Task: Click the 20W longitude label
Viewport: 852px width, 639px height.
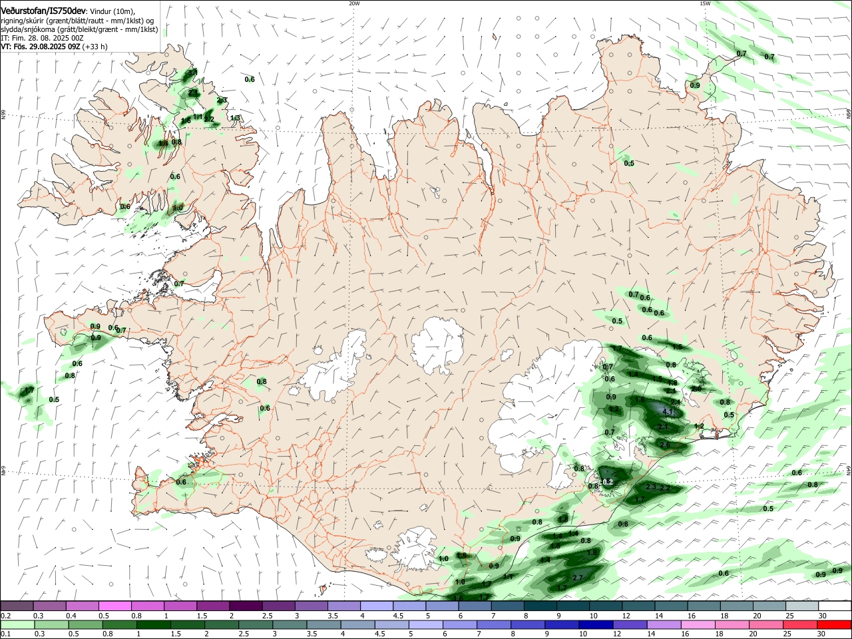Action: point(354,3)
